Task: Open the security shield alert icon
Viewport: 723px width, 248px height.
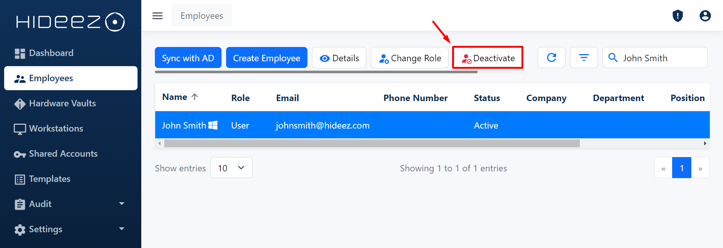Action: pos(677,16)
